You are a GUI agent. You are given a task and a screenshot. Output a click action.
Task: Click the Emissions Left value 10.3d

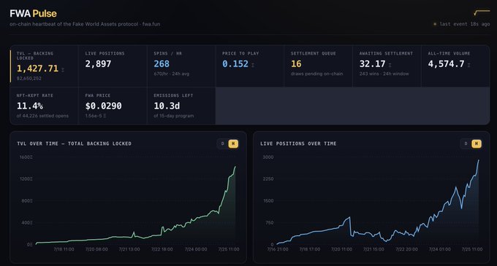[x=167, y=106]
